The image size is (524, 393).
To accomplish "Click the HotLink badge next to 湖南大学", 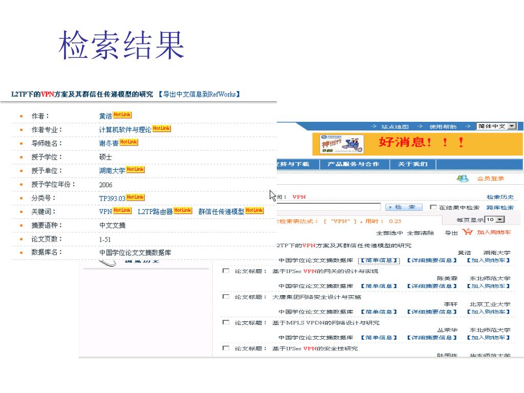I will [135, 169].
